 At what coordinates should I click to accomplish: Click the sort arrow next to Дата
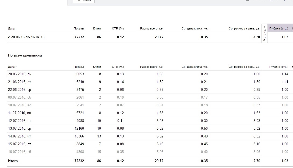tap(16, 67)
